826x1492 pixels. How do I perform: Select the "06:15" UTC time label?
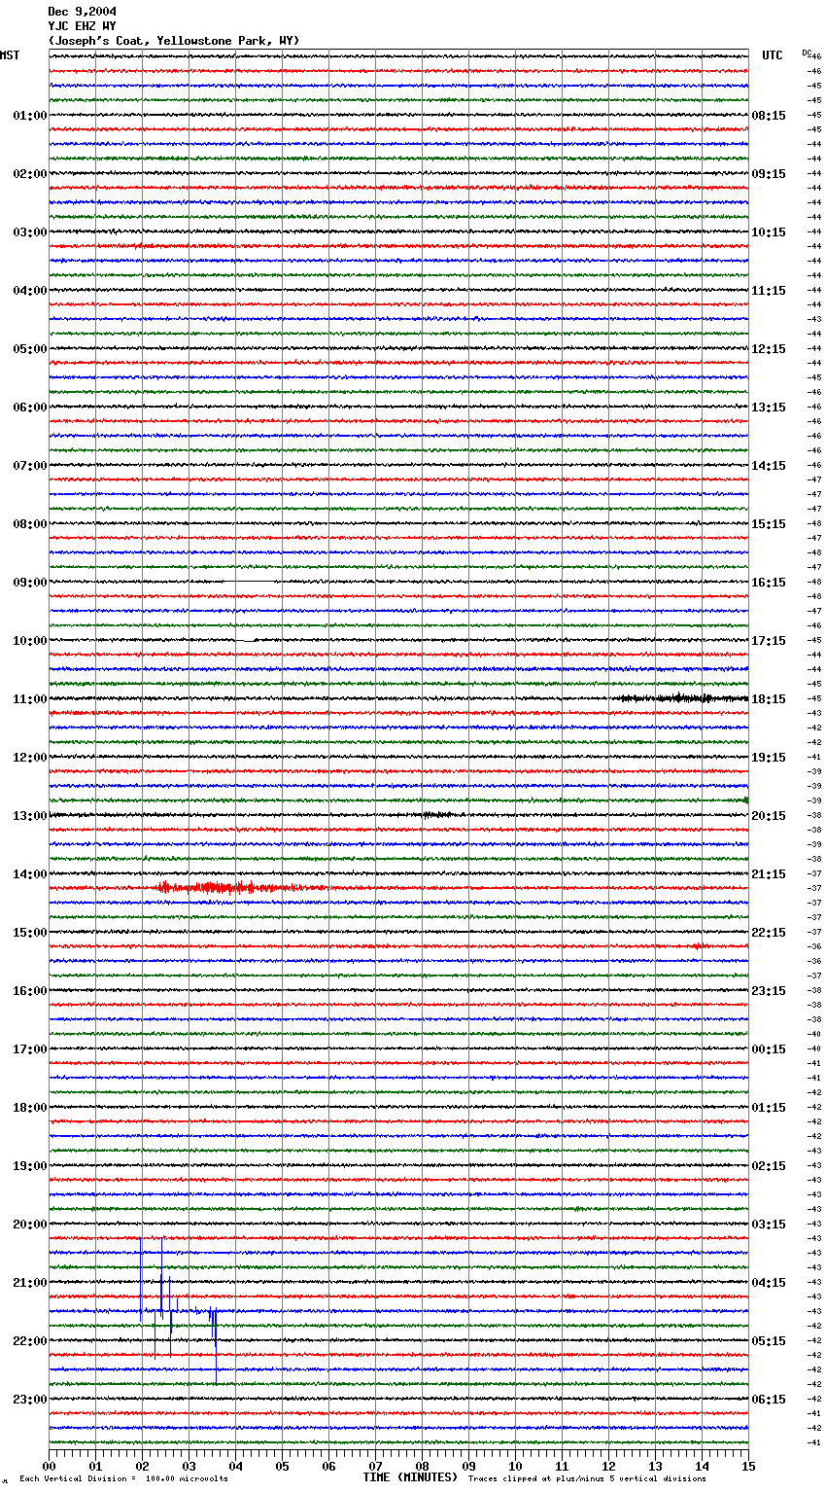coord(769,1400)
